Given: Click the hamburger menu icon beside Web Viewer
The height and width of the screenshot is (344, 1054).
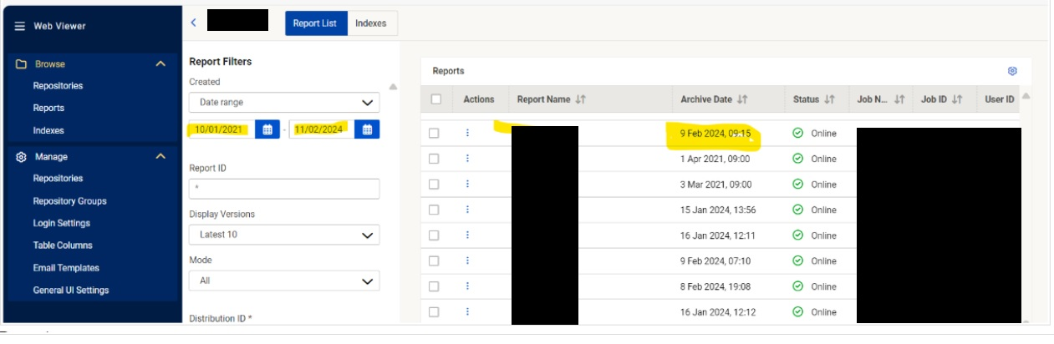Looking at the screenshot, I should tap(19, 26).
